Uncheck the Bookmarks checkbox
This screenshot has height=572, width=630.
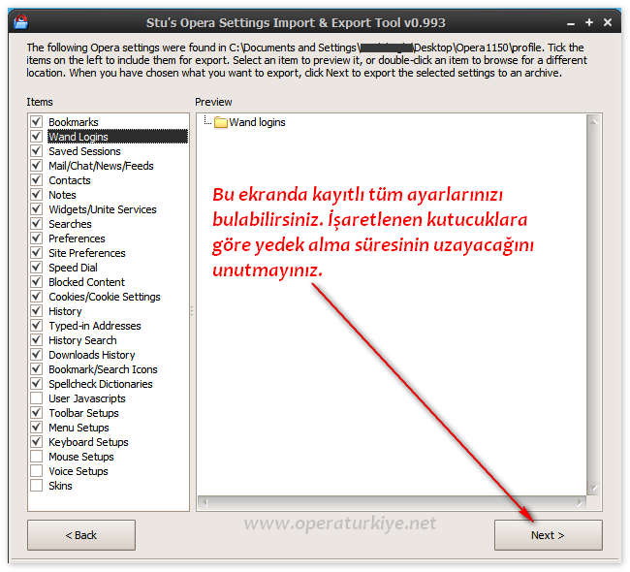[x=37, y=121]
